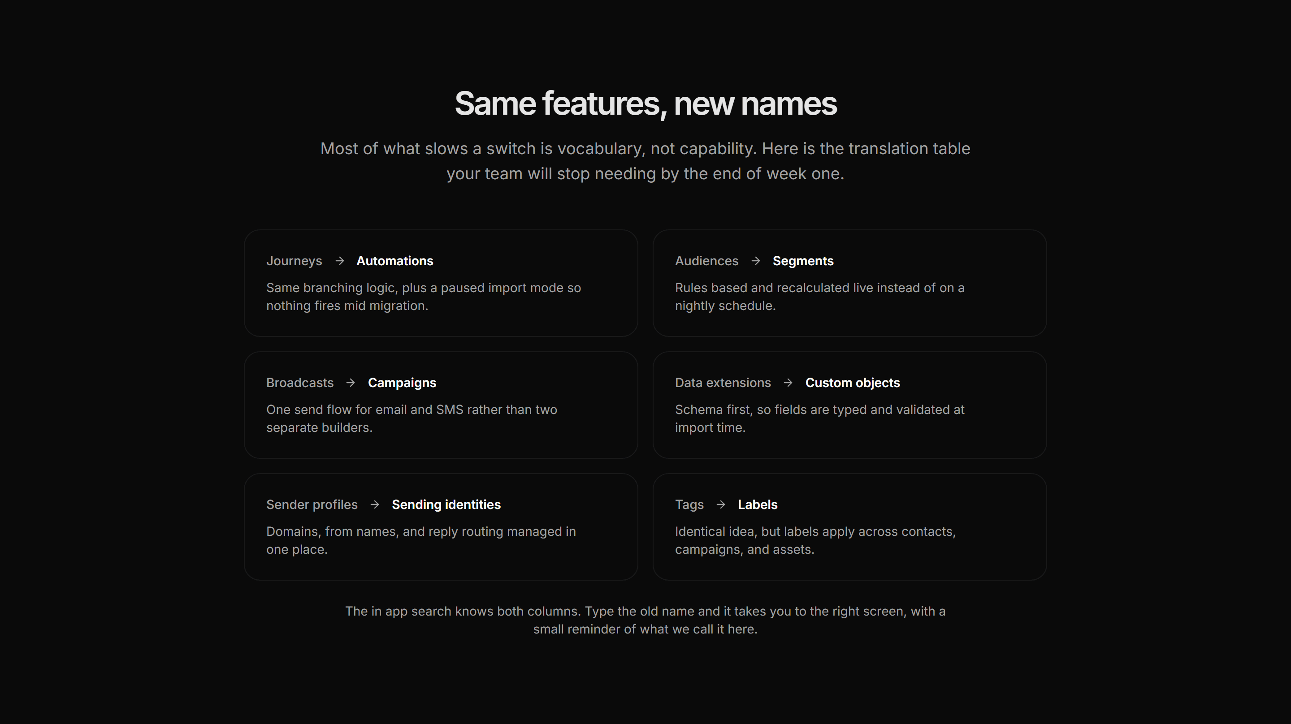The image size is (1291, 724).
Task: Click the 'Labels' new name label
Action: 757,504
